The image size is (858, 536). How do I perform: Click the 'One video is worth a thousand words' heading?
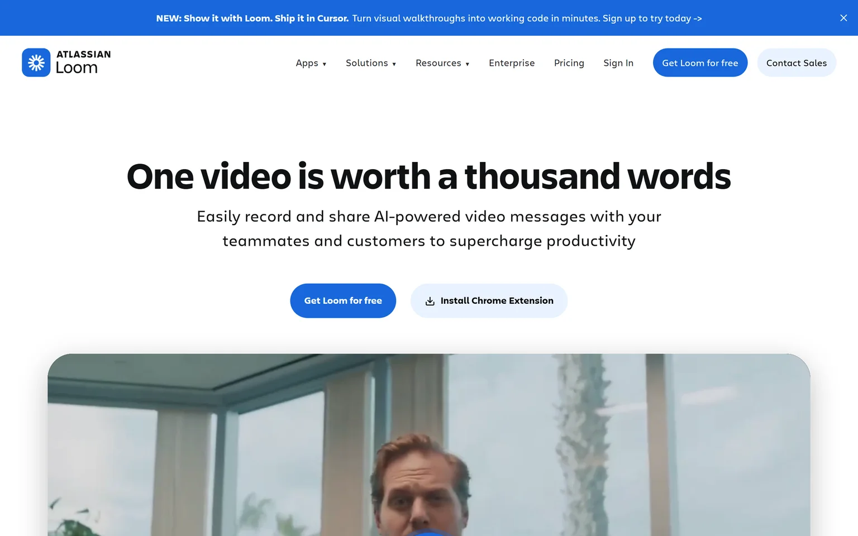pos(429,176)
